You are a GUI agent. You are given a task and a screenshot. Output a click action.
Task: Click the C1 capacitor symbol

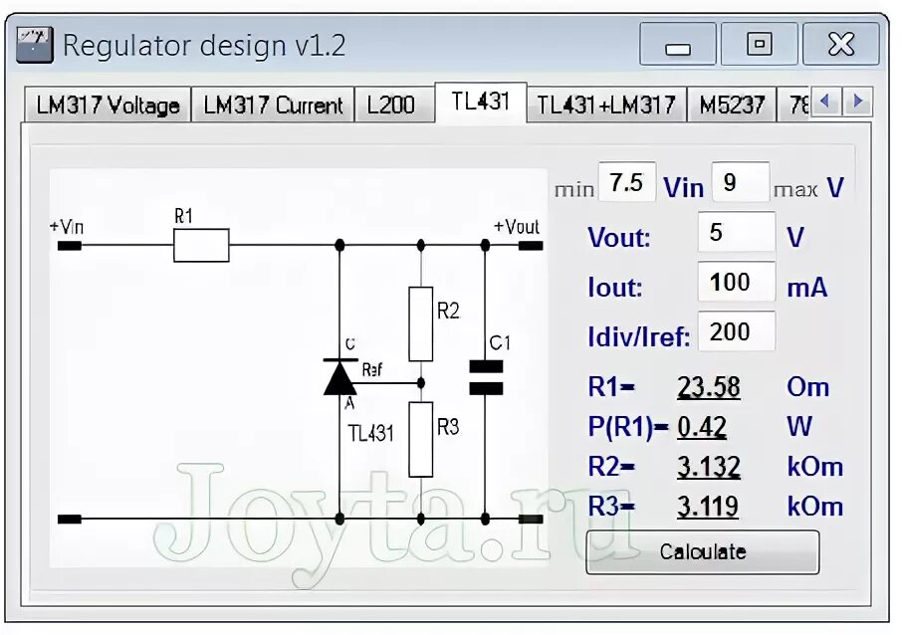(x=486, y=377)
